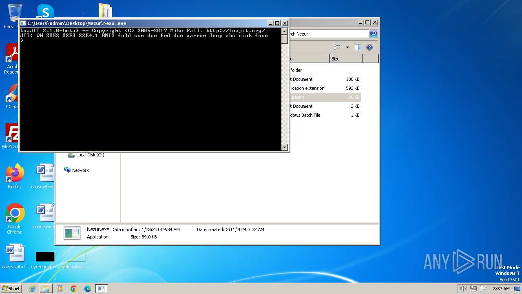This screenshot has height=294, width=522.
Task: Maximize the Nezur.exe console window
Action: click(x=277, y=23)
